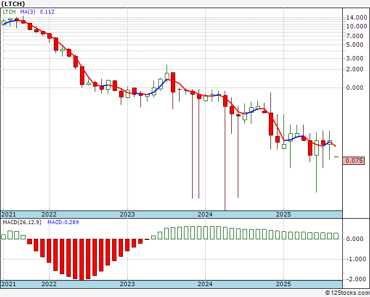This screenshot has width=370, height=297.
Task: Click 2024 on the MACD panel time axis
Action: pyautogui.click(x=205, y=284)
